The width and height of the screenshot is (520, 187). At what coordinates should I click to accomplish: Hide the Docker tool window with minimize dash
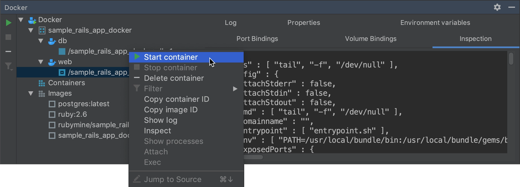pos(512,7)
